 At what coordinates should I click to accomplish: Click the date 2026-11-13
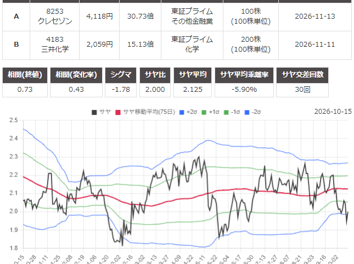coord(315,16)
